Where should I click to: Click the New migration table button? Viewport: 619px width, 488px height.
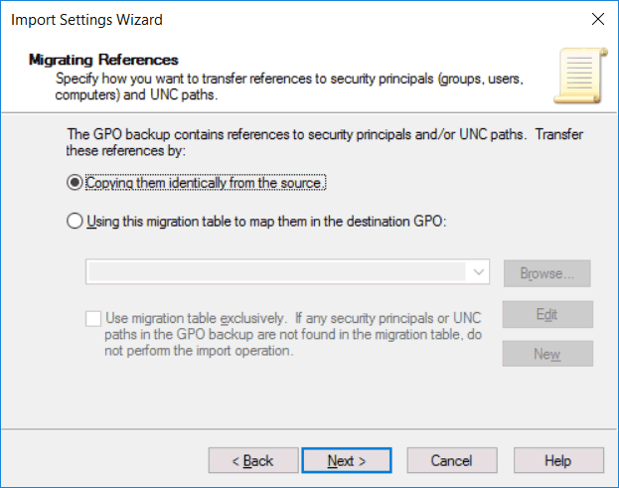point(547,354)
